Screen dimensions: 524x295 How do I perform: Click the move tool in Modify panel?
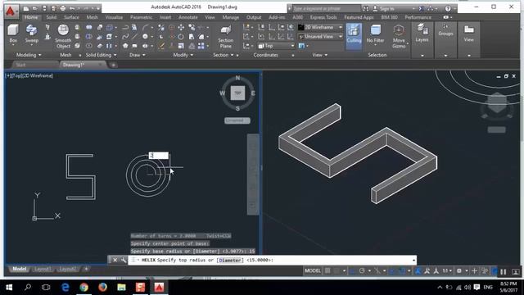(181, 28)
